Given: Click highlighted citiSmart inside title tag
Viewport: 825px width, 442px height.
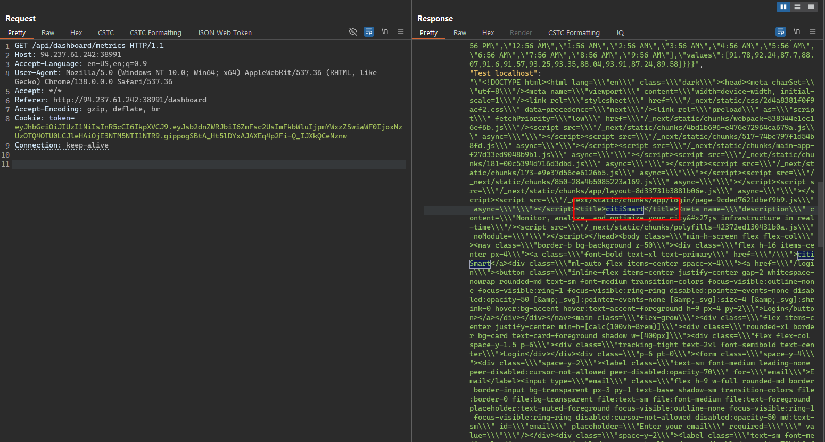Looking at the screenshot, I should click(x=625, y=209).
